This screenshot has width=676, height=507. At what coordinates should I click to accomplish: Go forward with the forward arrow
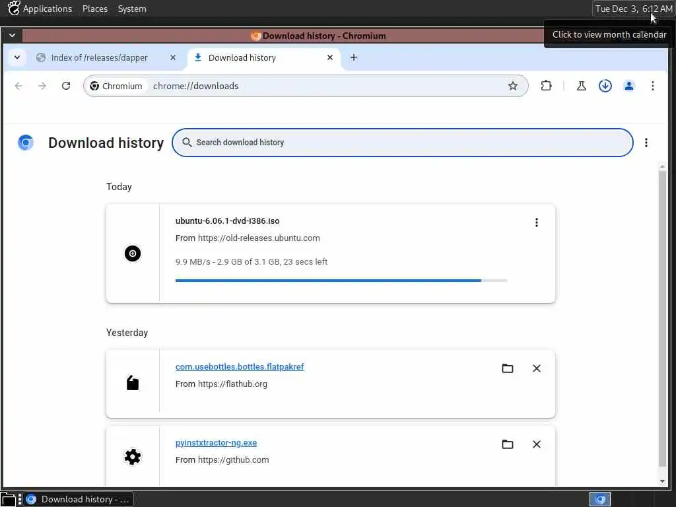pos(42,86)
